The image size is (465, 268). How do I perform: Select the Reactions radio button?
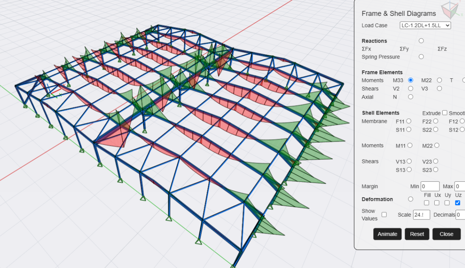click(x=421, y=41)
